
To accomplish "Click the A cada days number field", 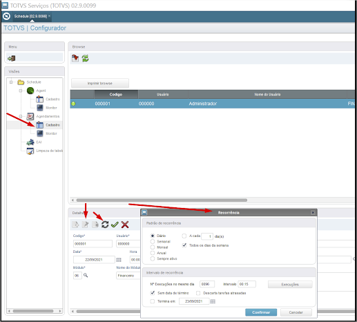I will (x=207, y=236).
